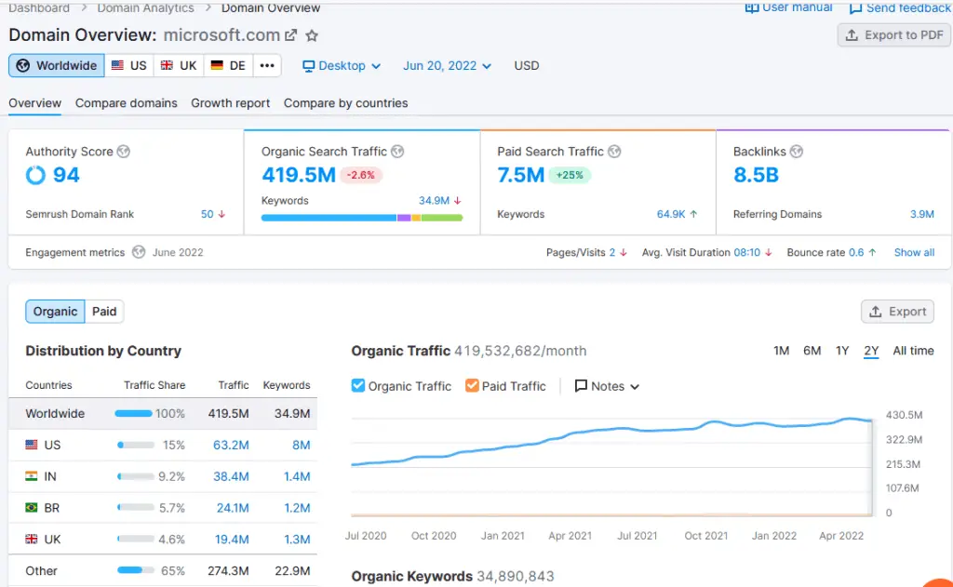The width and height of the screenshot is (953, 587).
Task: Click the favorite star icon next to domain
Action: click(312, 35)
